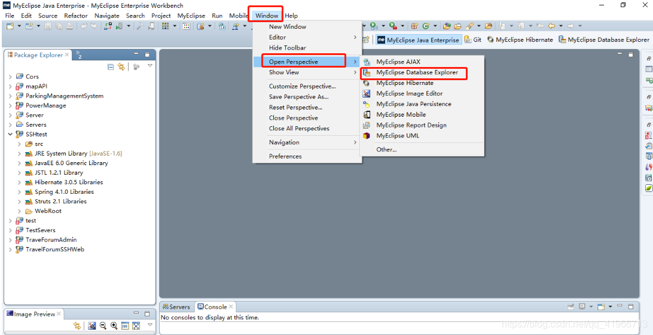Maximize the Package Explorer view
The height and width of the screenshot is (335, 653).
point(147,54)
